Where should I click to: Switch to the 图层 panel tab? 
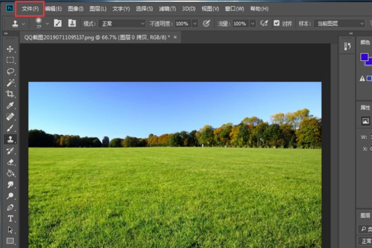pos(365,215)
